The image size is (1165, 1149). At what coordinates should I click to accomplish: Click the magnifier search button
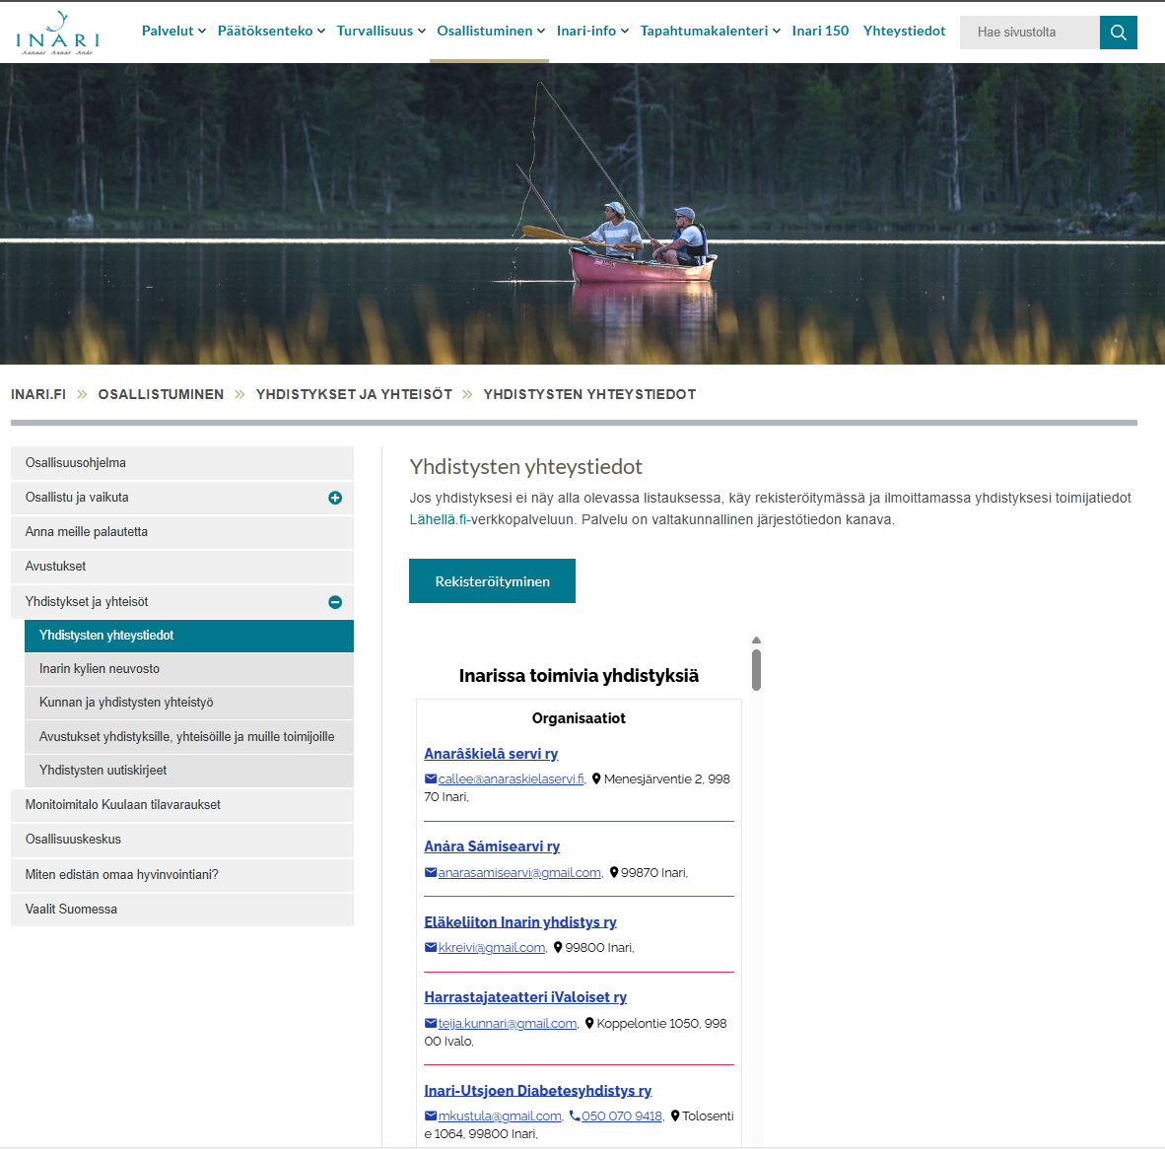click(1119, 32)
